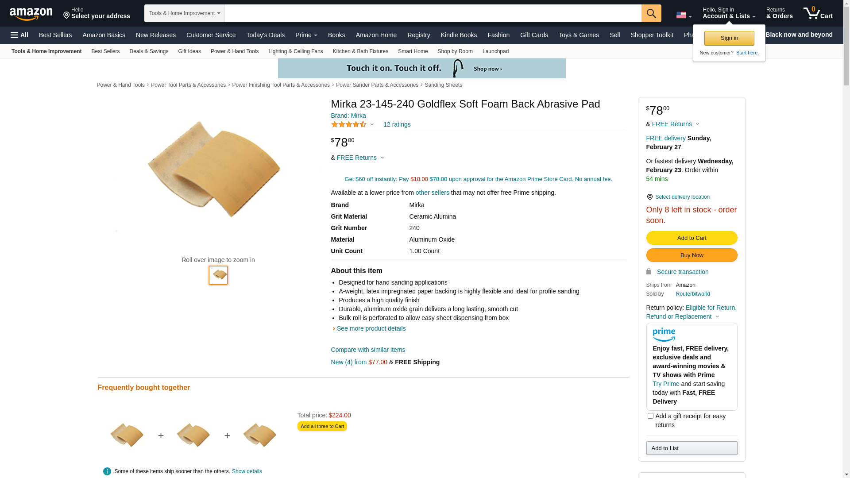Click the product thumbnail image

point(218,275)
